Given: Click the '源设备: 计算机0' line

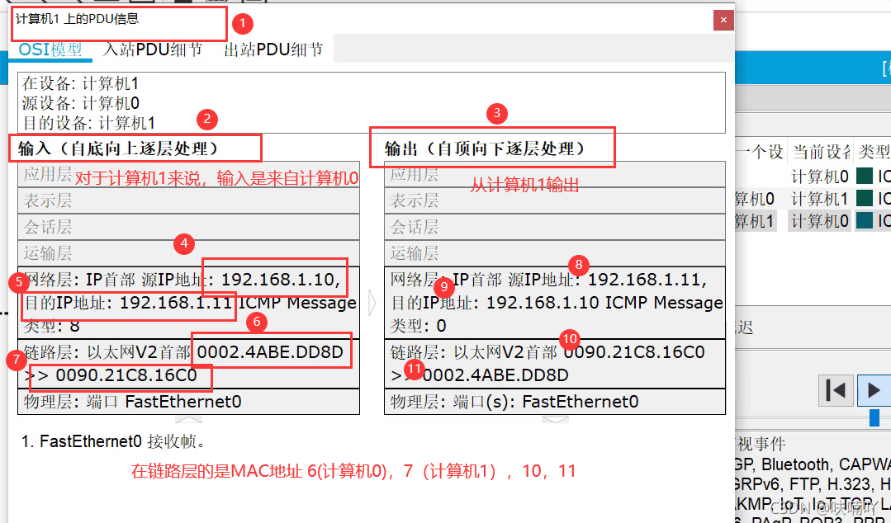Looking at the screenshot, I should (80, 103).
